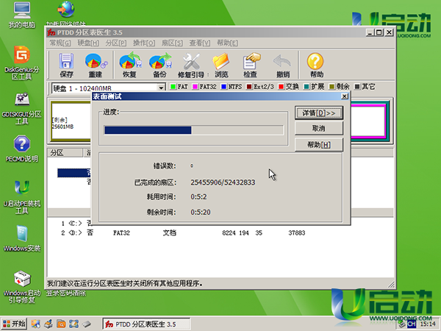Click the folder search quick launch icon
Screen dimensions: 441x331
61,324
